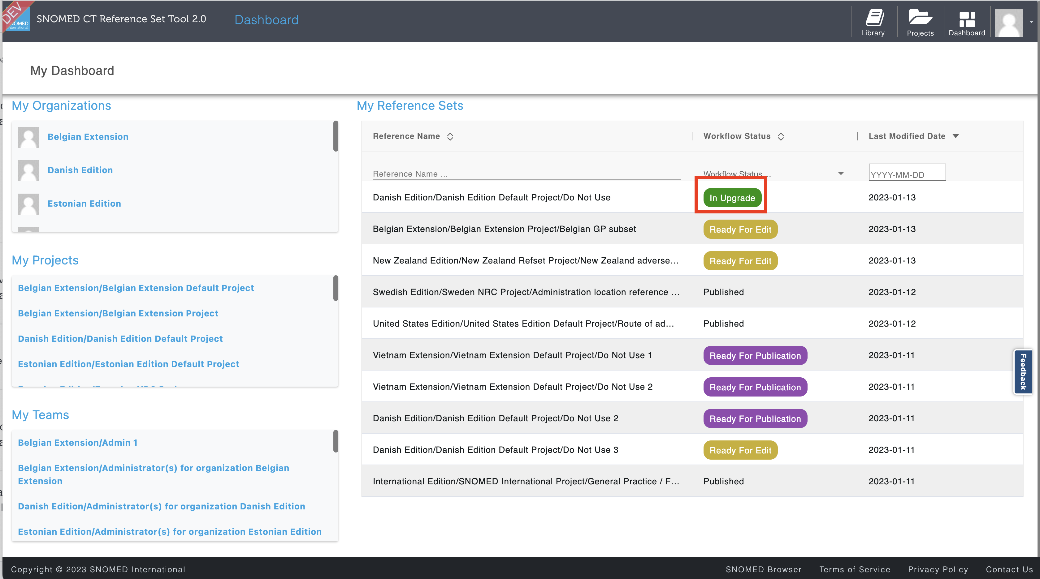Click Ready For Edit for Danish Do Not Use 3

(740, 450)
